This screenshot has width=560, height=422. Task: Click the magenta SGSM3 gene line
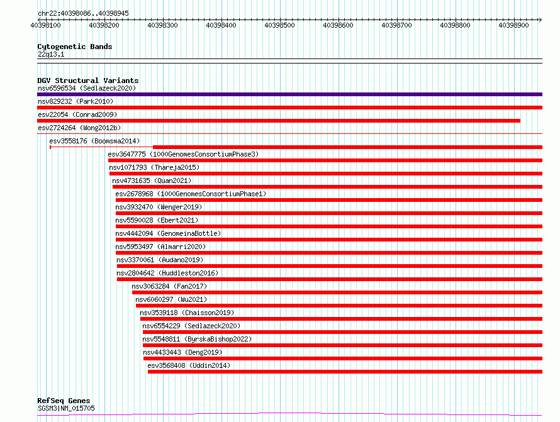click(289, 414)
